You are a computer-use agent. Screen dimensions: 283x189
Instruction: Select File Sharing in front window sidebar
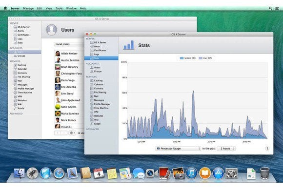tap(101, 92)
